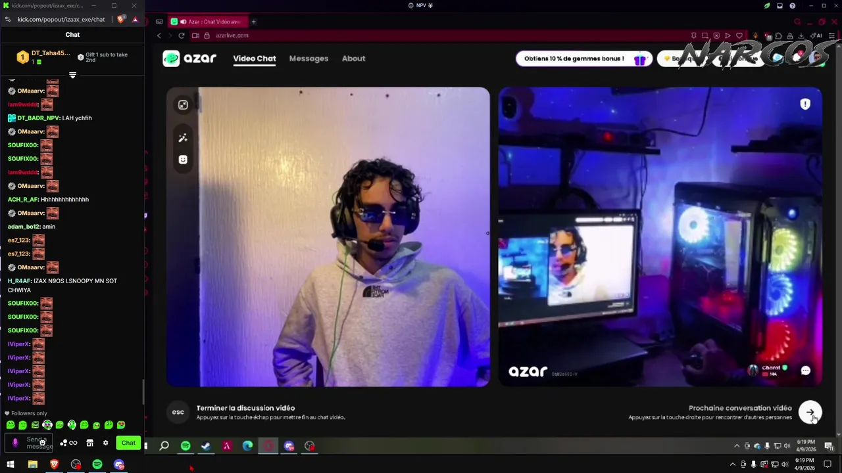842x473 pixels.
Task: Open the Opera downloads icon
Action: [801, 35]
